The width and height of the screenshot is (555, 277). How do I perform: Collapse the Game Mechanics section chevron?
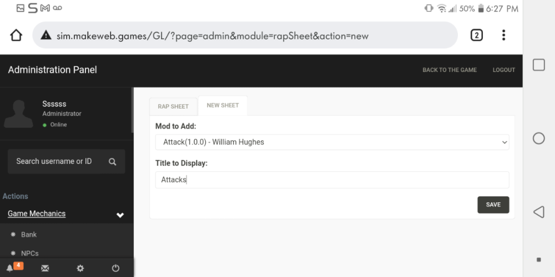[x=120, y=215]
